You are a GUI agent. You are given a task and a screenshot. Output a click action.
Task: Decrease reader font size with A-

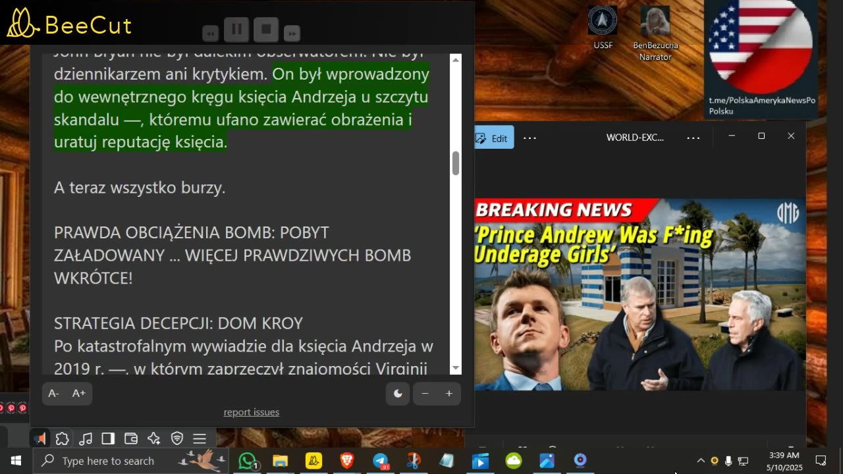coord(54,394)
